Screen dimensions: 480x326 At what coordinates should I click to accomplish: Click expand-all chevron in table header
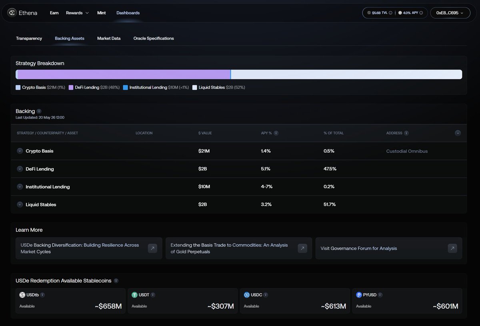pyautogui.click(x=458, y=133)
